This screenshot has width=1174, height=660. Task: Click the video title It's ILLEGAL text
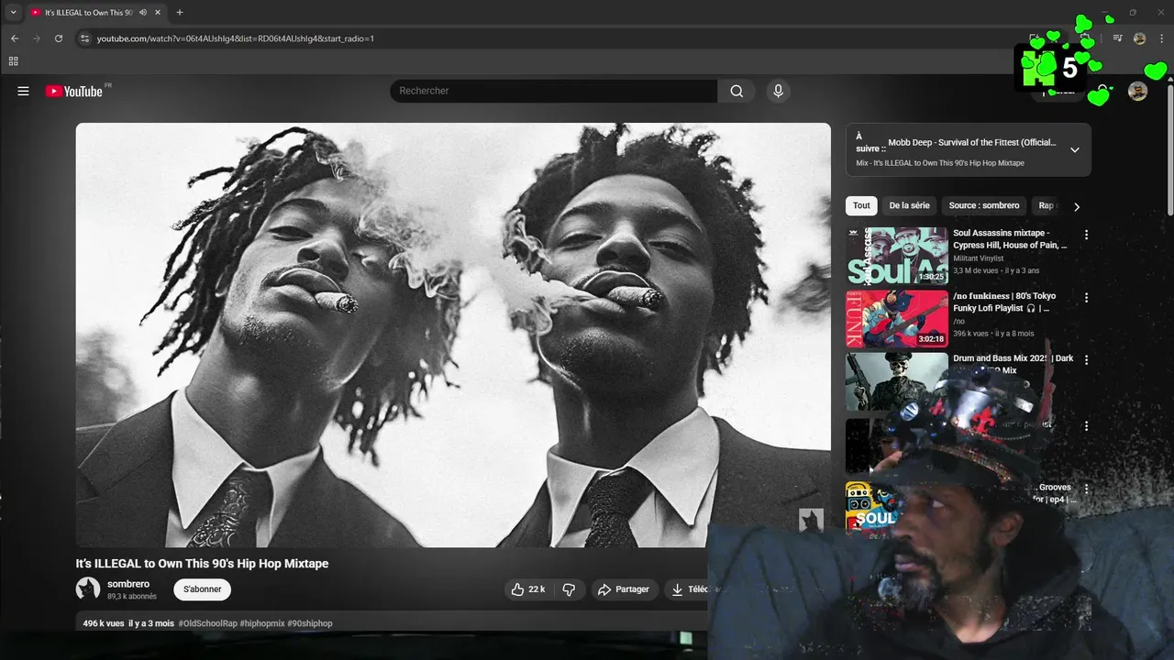[x=202, y=564]
